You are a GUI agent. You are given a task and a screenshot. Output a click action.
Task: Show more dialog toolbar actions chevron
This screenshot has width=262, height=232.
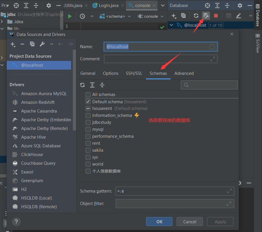point(51,44)
